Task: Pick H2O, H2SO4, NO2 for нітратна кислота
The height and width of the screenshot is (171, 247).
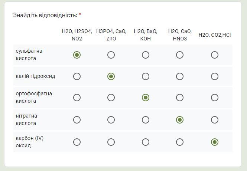Action: coord(77,120)
